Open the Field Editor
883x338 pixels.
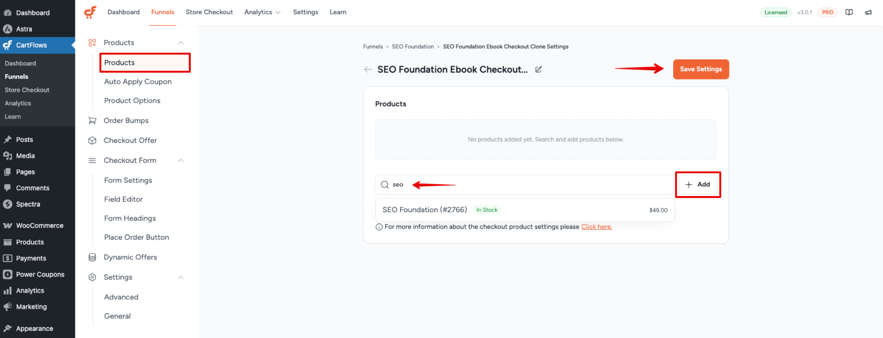tap(124, 199)
